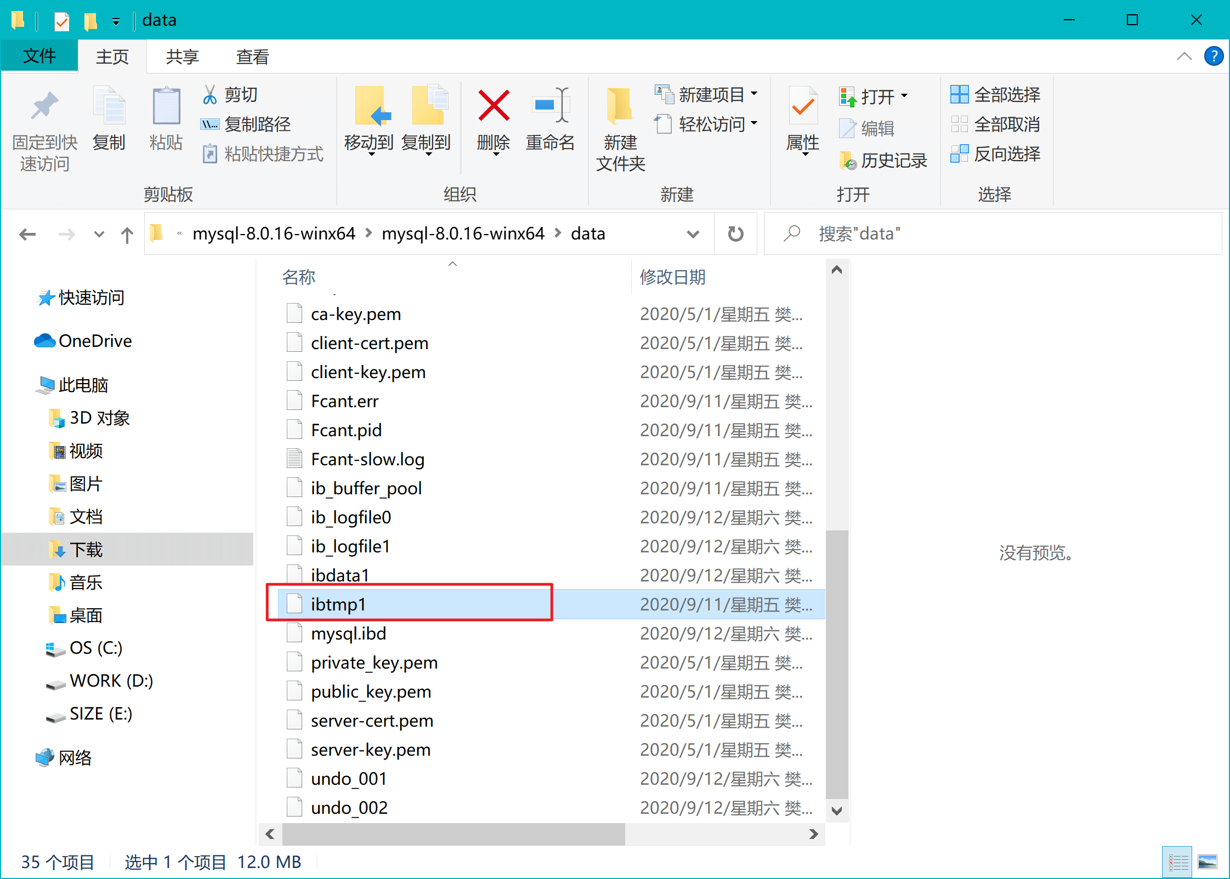The image size is (1230, 879).
Task: Select the mysql.ibd file in list
Action: pyautogui.click(x=349, y=633)
